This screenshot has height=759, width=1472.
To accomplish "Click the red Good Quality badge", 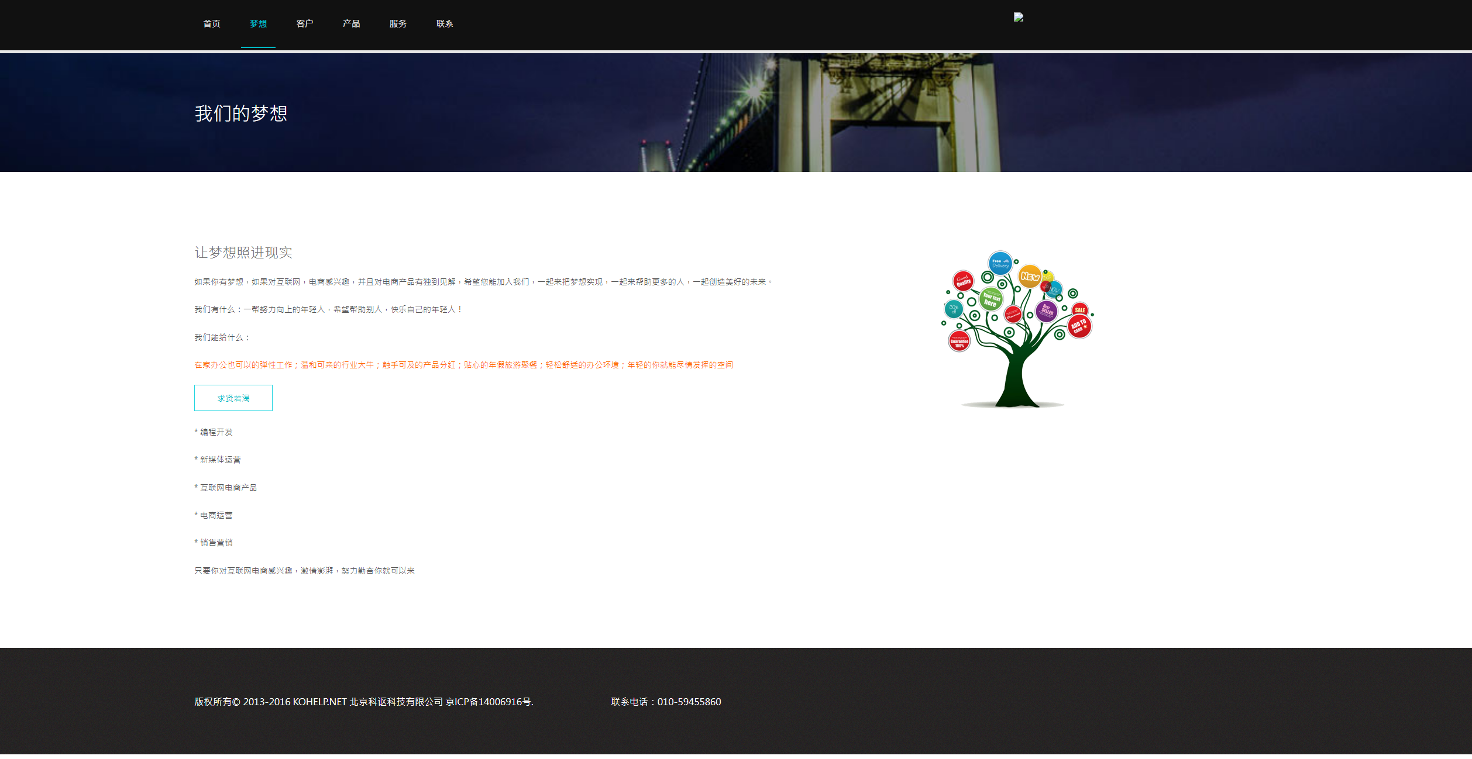I will [x=963, y=281].
